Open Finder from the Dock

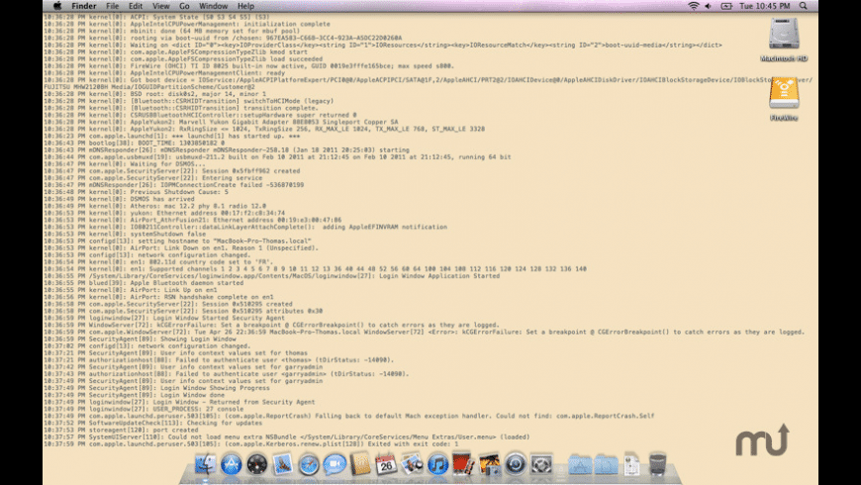click(206, 464)
